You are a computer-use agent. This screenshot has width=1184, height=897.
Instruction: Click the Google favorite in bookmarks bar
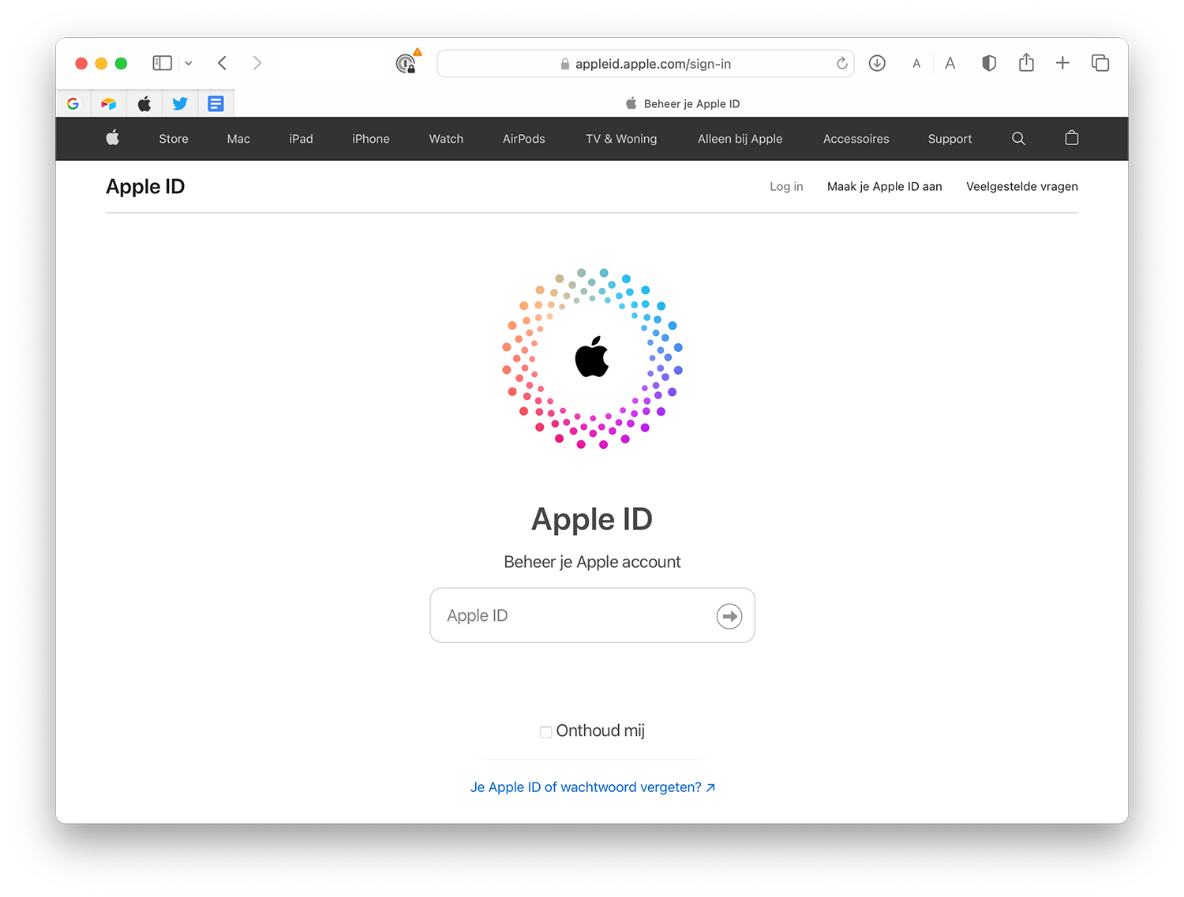click(73, 103)
